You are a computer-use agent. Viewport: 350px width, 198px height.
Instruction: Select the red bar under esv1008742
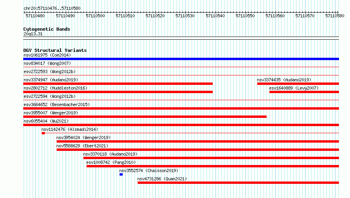[213, 166]
